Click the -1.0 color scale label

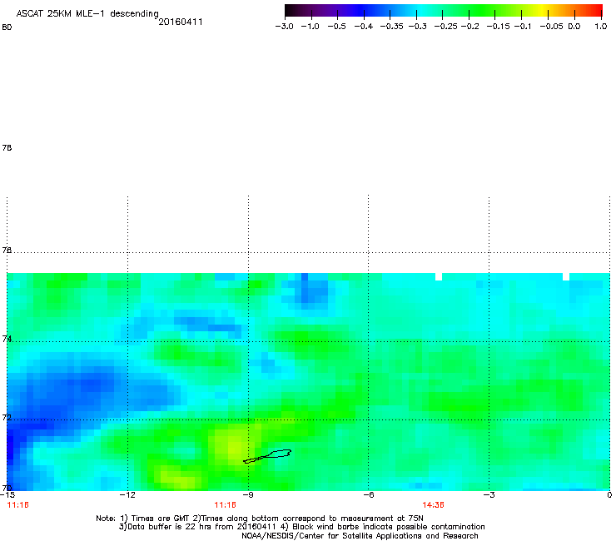point(310,27)
